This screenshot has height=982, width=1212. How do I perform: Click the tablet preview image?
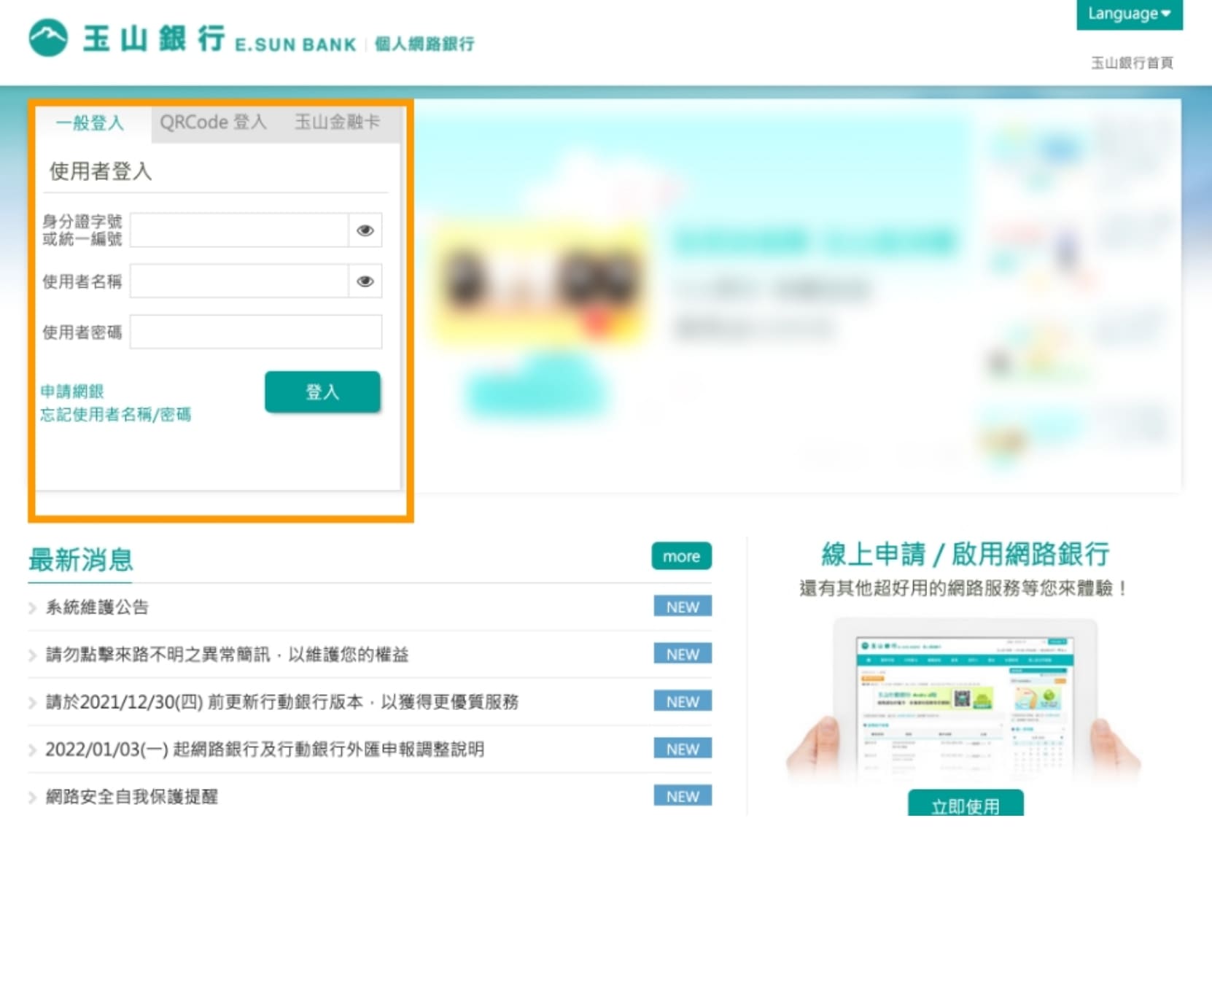pos(964,703)
